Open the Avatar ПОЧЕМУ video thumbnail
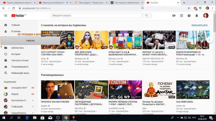This screenshot has width=216, height=121. pos(159,90)
